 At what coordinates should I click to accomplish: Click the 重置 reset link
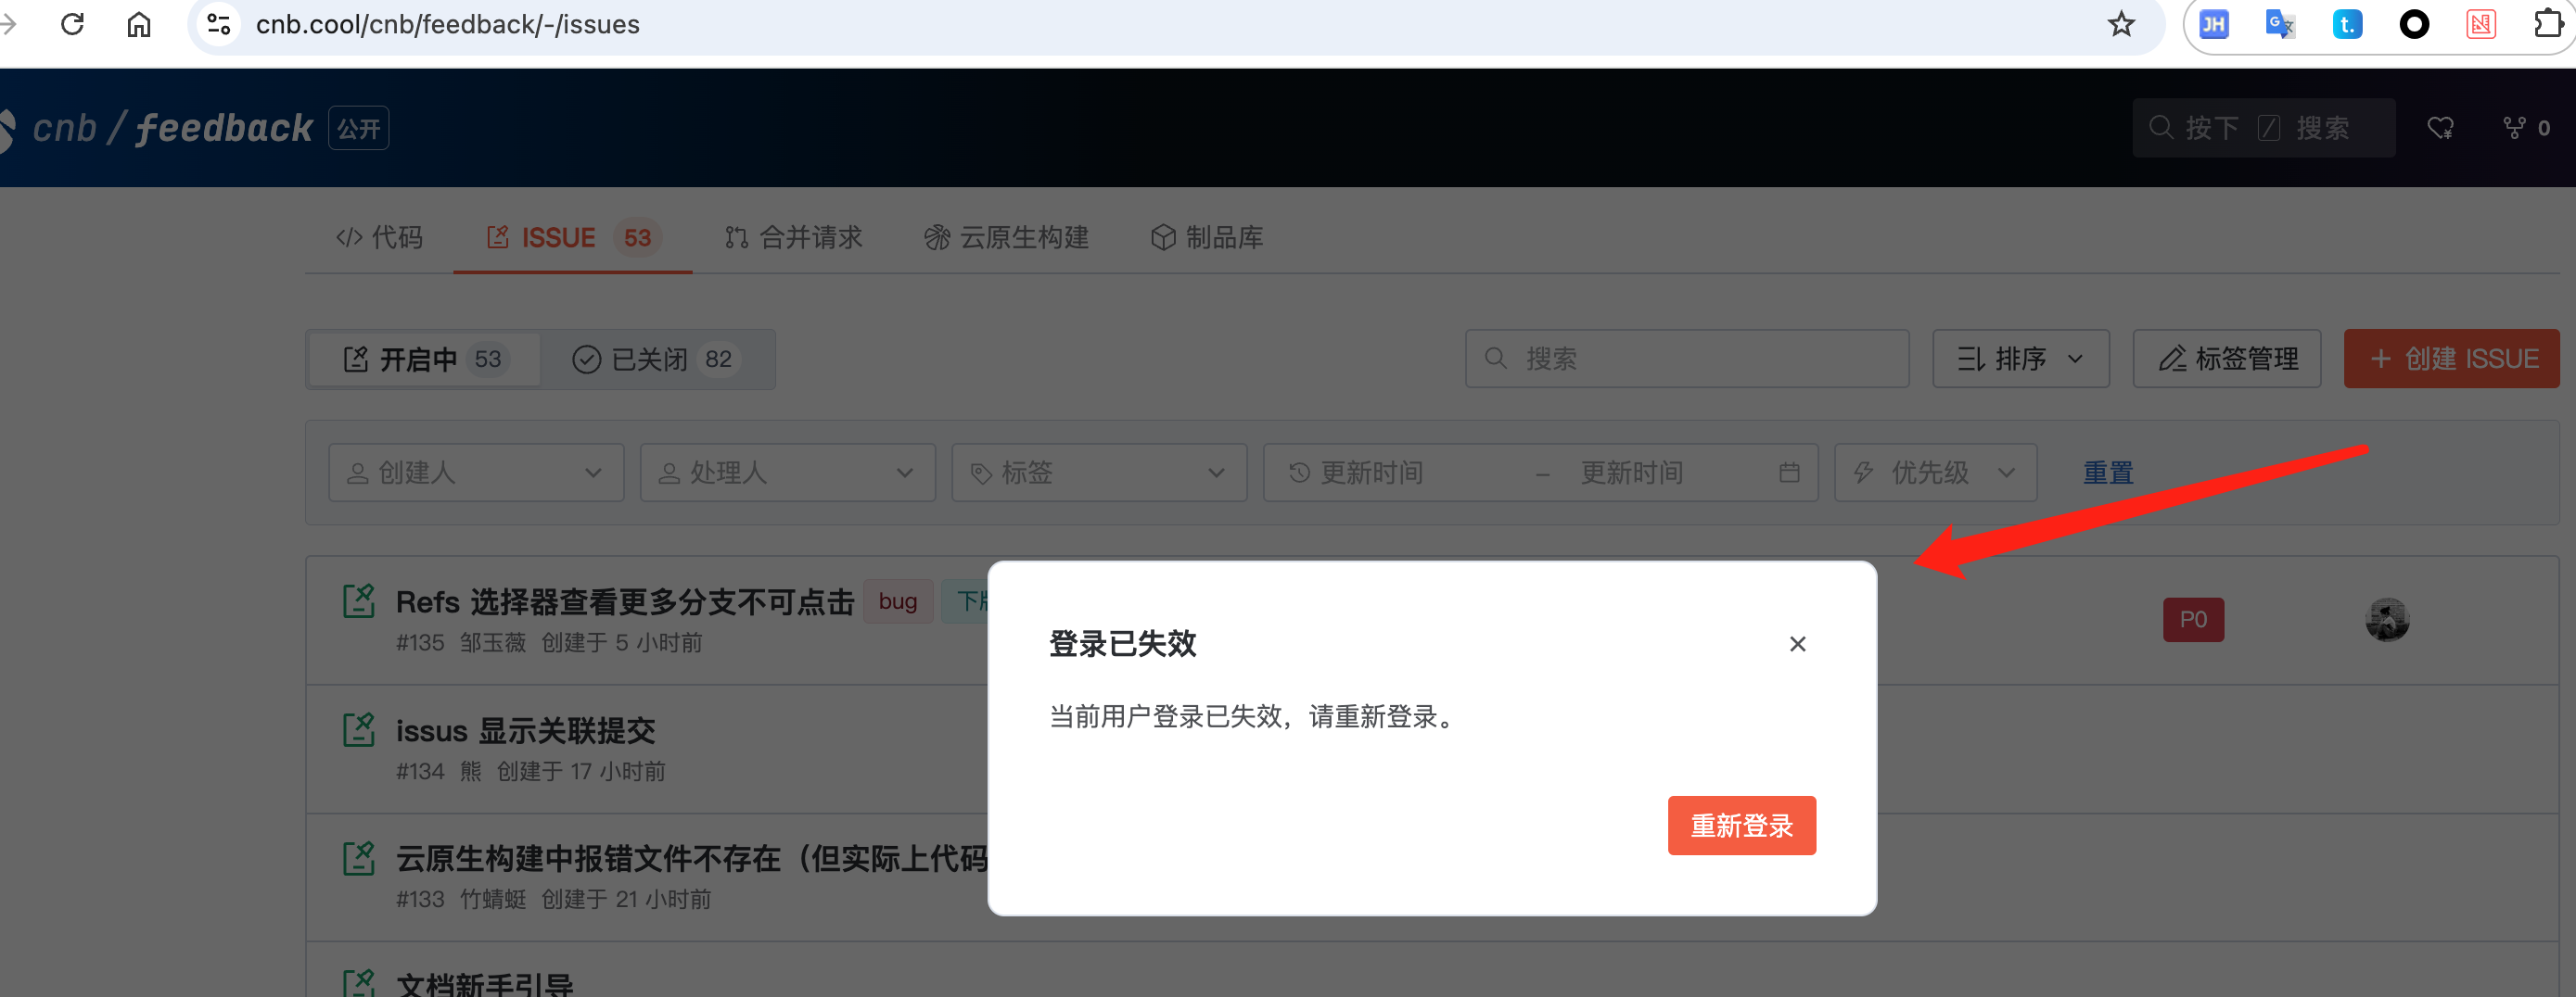(x=2107, y=473)
